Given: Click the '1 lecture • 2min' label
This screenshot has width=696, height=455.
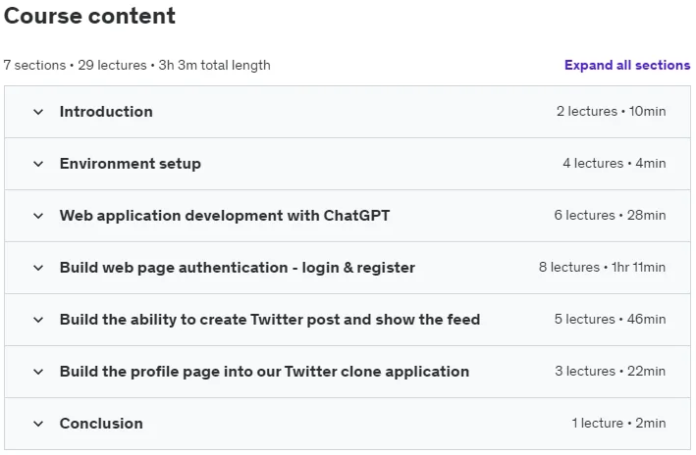Looking at the screenshot, I should click(x=618, y=423).
